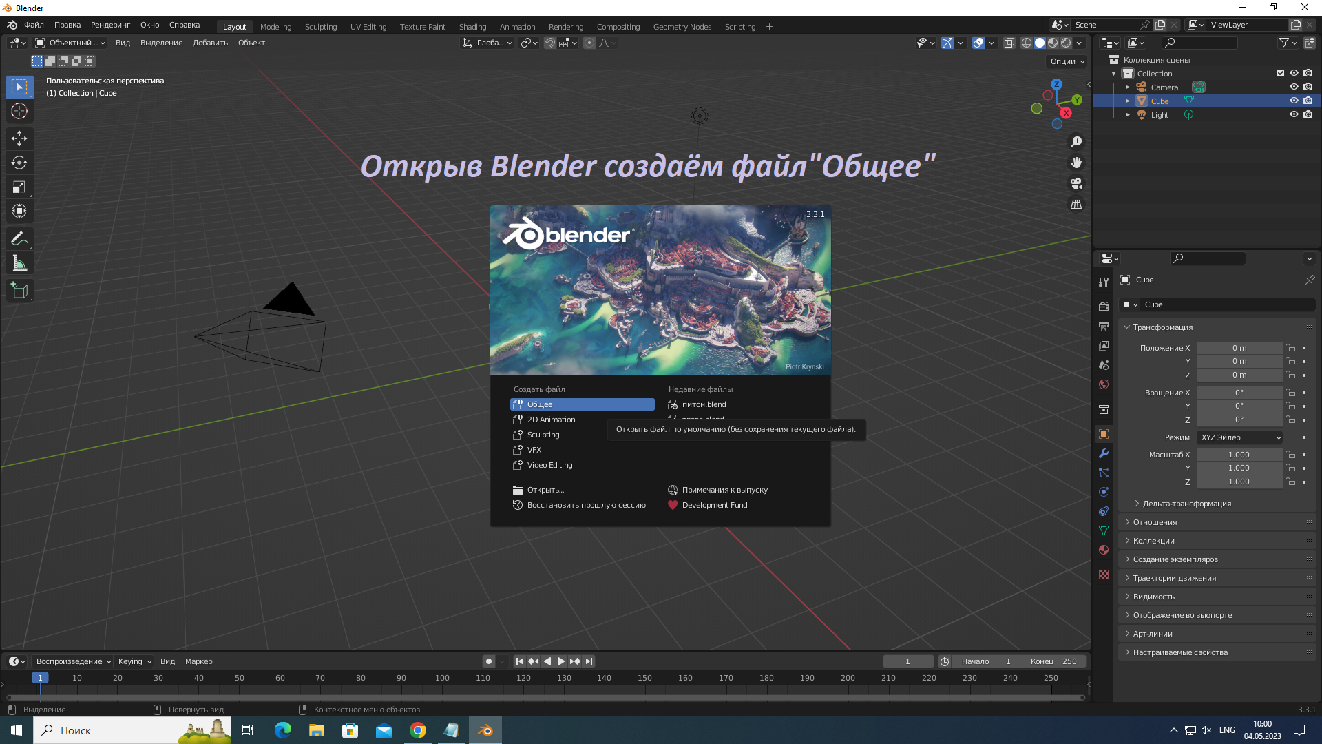Select the Cursor tool in the toolbar
1322x744 pixels.
tap(19, 111)
